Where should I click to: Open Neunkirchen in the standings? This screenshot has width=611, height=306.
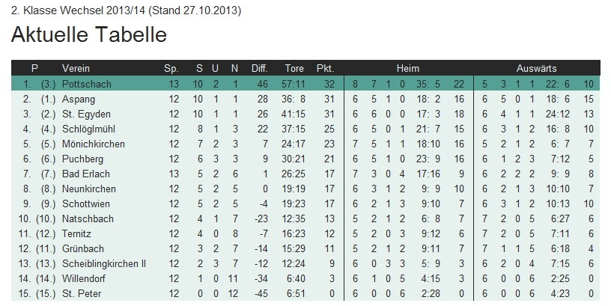(x=88, y=189)
